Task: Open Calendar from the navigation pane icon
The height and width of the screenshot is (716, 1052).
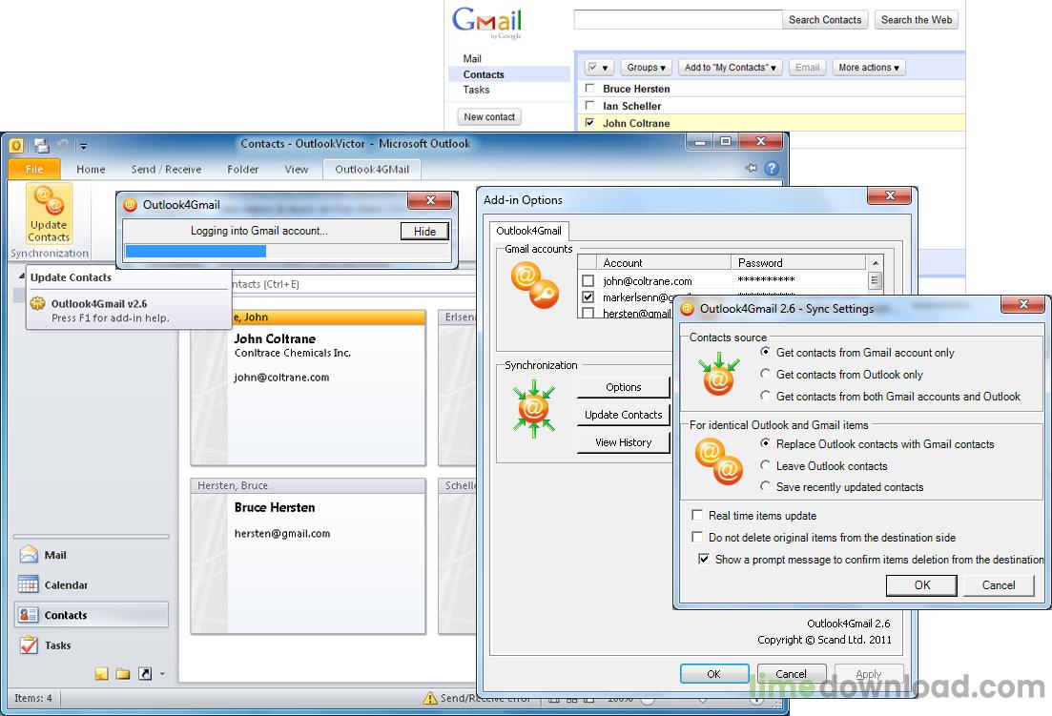Action: (29, 584)
